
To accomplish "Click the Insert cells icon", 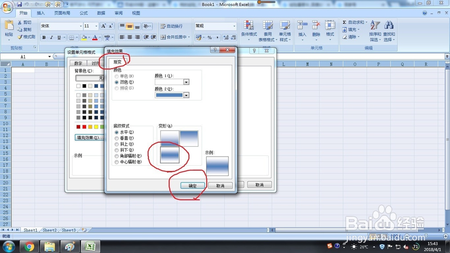I will [302, 26].
